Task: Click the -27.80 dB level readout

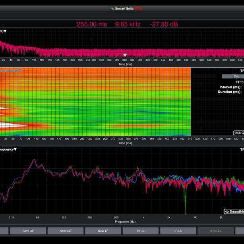Action: (164, 24)
